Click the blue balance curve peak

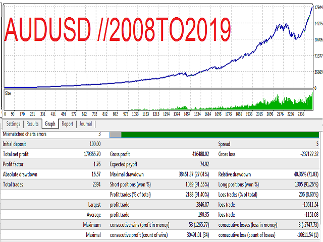point(312,7)
